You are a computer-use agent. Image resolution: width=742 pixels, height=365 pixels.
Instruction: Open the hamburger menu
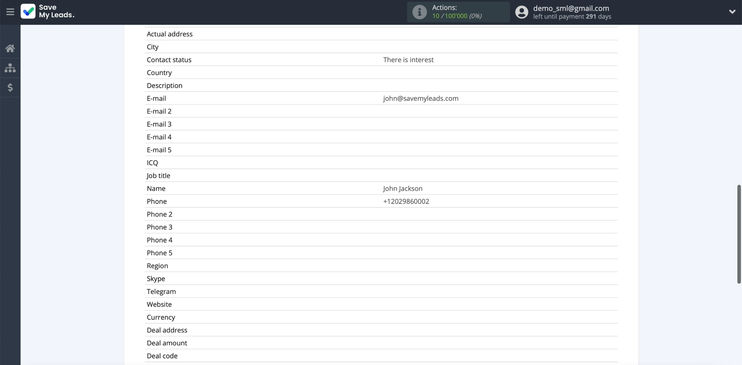(x=10, y=12)
